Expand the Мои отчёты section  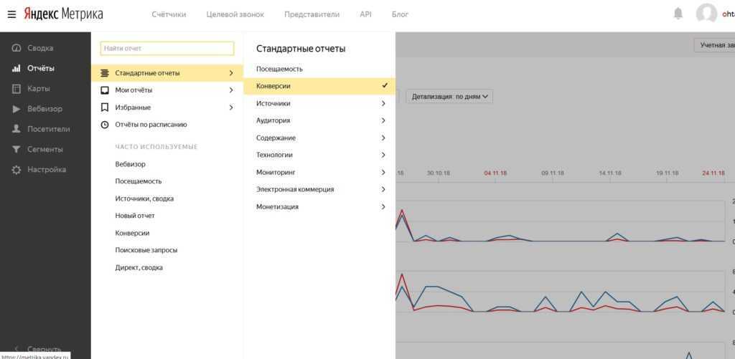[x=167, y=90]
